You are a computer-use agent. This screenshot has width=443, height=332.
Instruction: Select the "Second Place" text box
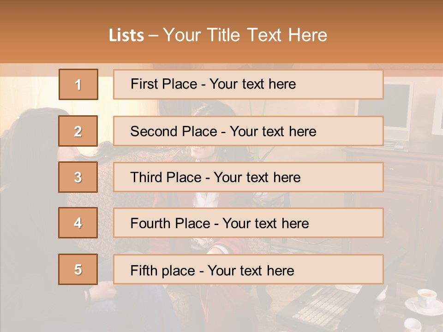pyautogui.click(x=248, y=131)
